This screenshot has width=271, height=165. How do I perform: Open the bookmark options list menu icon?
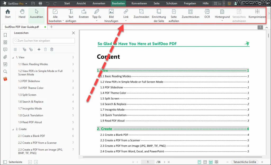click(15, 49)
